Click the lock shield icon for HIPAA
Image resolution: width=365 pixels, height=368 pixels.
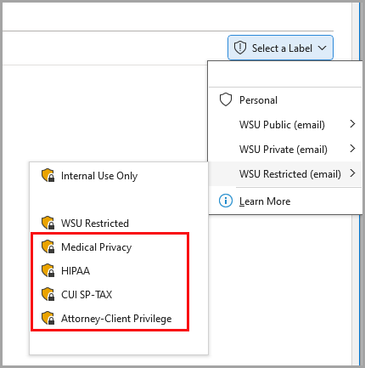click(x=48, y=270)
